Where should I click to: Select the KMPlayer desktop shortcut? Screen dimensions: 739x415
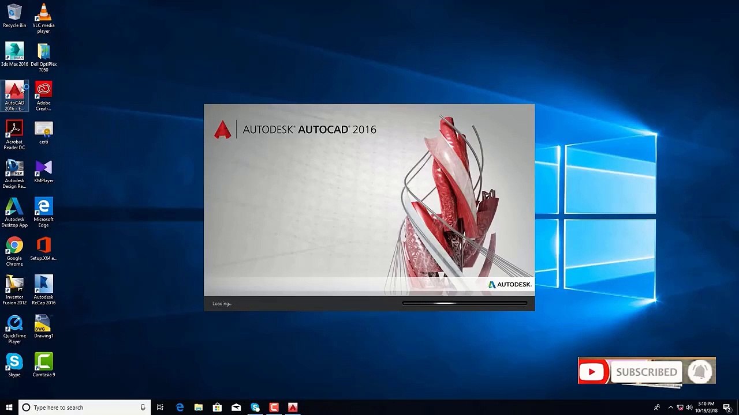coord(43,171)
